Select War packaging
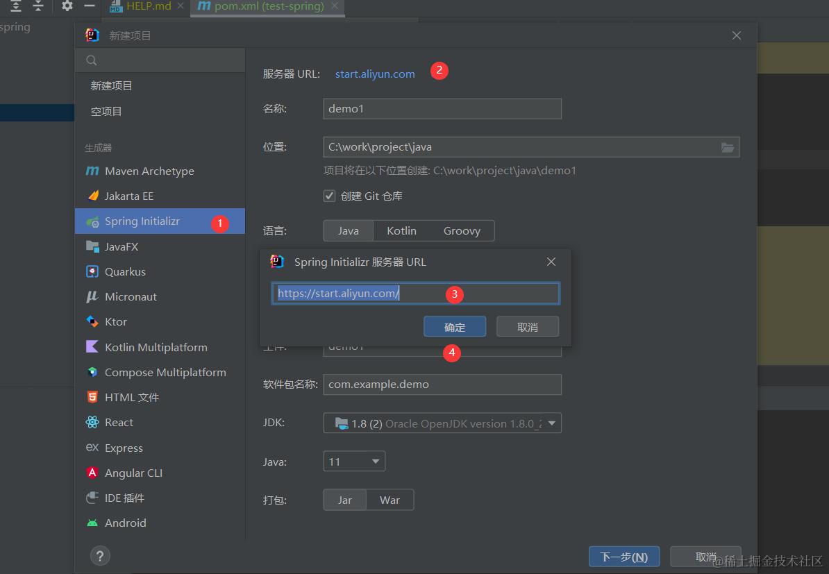This screenshot has width=829, height=574. pyautogui.click(x=390, y=500)
